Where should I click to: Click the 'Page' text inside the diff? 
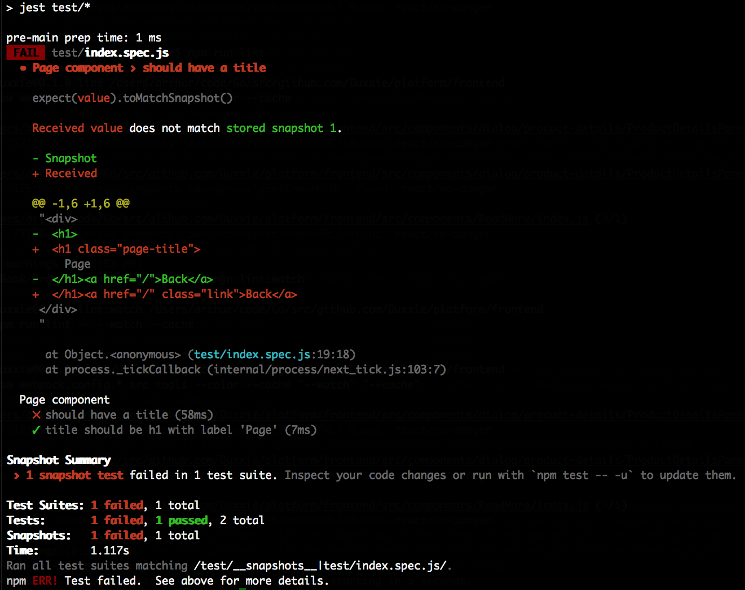coord(78,264)
